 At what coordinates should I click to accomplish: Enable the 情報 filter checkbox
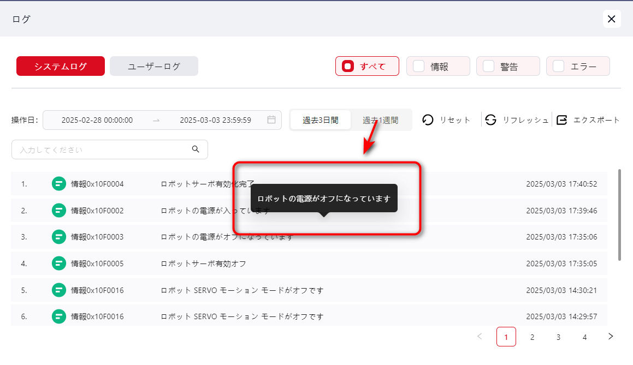coord(419,66)
